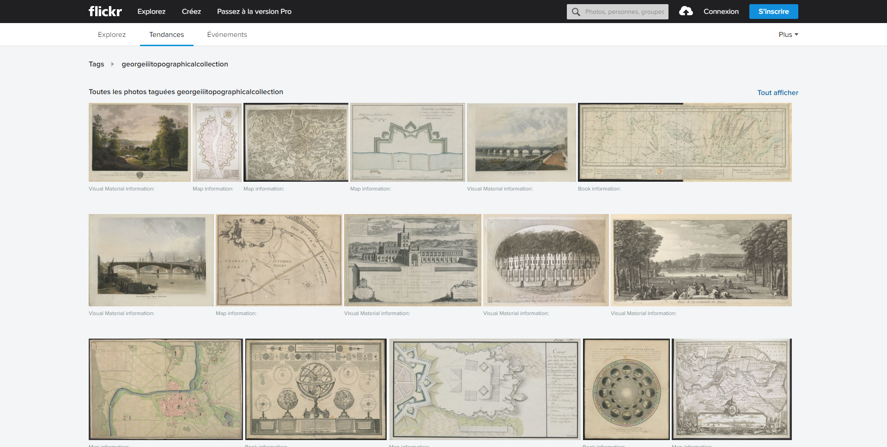Click Tout afficher to show all photos
Viewport: 887px width, 447px height.
point(778,92)
